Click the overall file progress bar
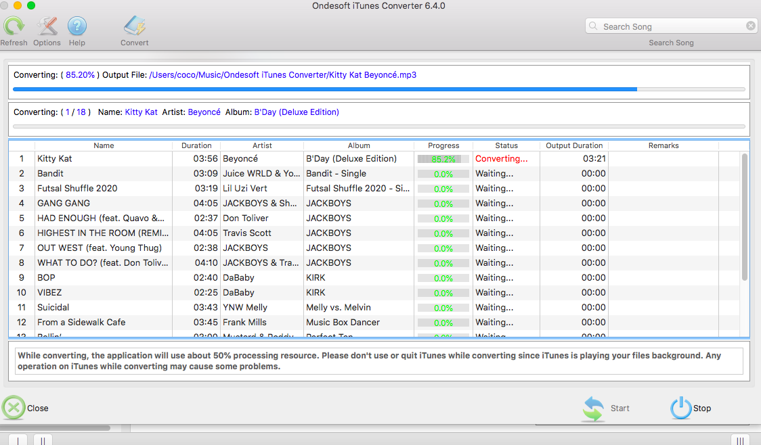761x445 pixels. (379, 89)
